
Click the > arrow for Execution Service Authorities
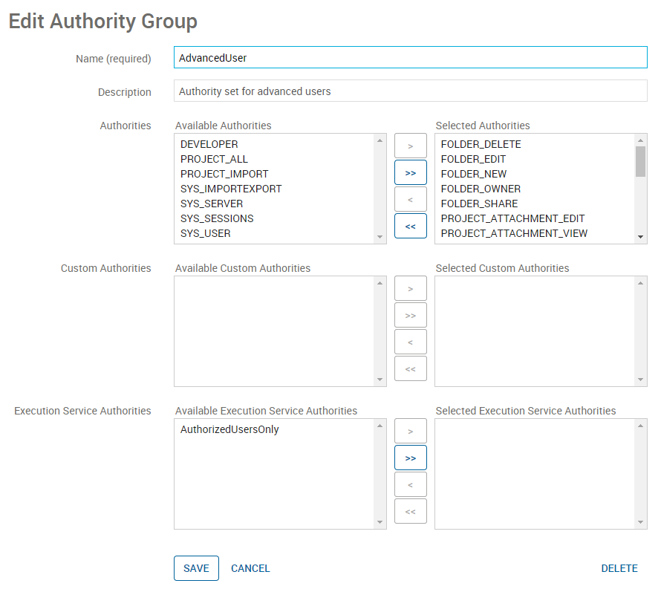410,431
